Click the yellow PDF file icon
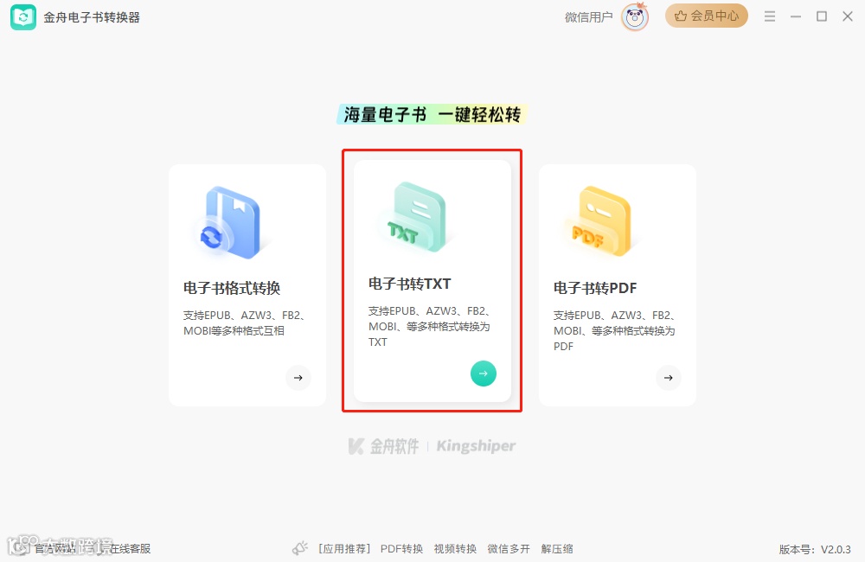Viewport: 865px width, 562px height. click(x=601, y=221)
